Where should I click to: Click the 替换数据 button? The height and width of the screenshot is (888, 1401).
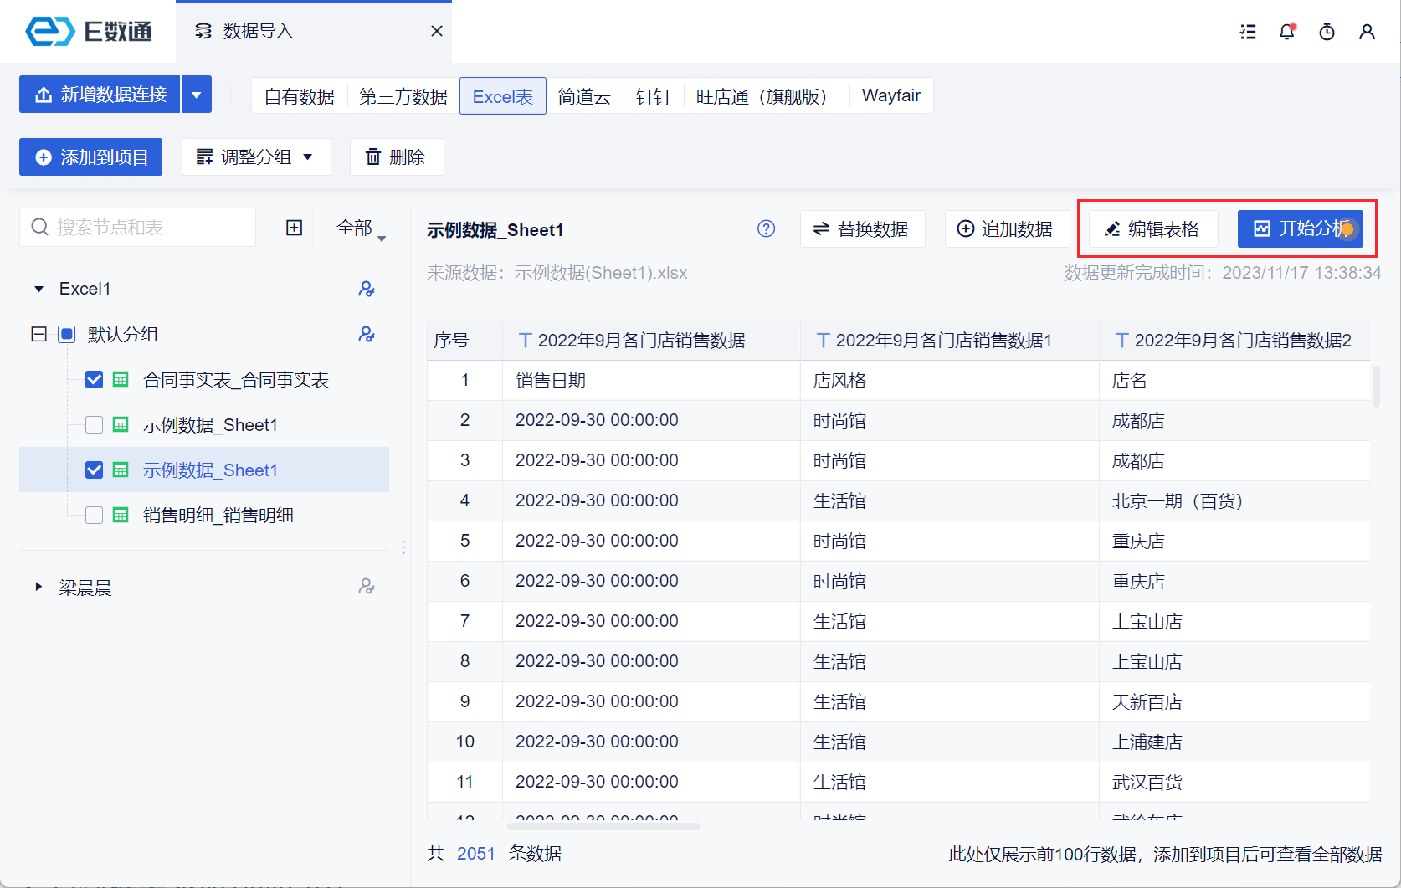[862, 229]
